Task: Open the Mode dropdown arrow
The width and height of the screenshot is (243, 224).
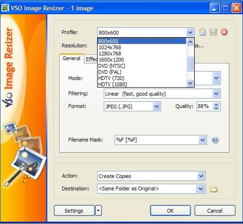Action: pyautogui.click(x=216, y=78)
